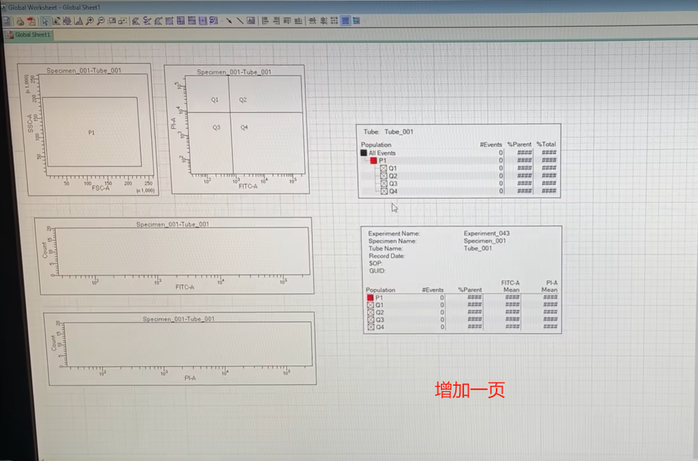Click Q2 crossed box in population hierarchy
Screen dimensions: 698x461
(384, 176)
